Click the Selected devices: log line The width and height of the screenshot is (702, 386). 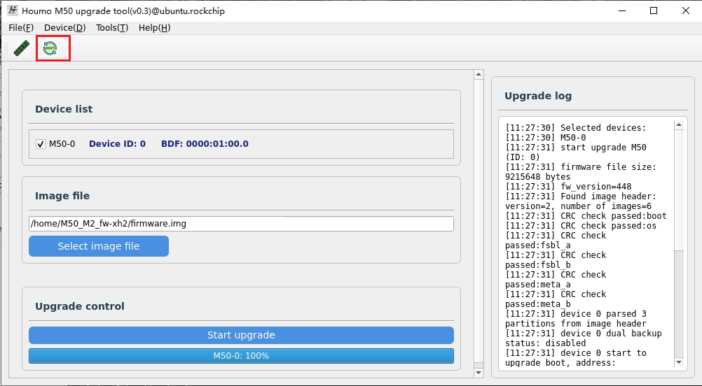[576, 128]
